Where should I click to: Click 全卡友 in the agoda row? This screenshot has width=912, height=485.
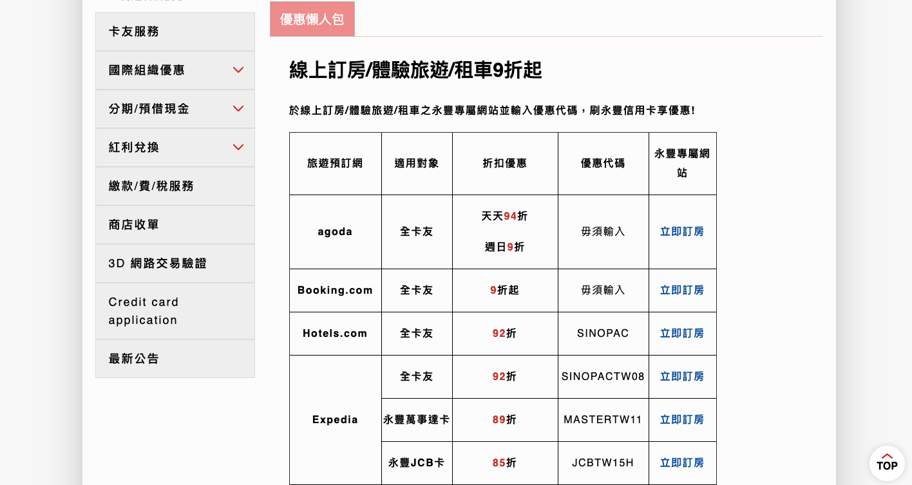pos(417,231)
